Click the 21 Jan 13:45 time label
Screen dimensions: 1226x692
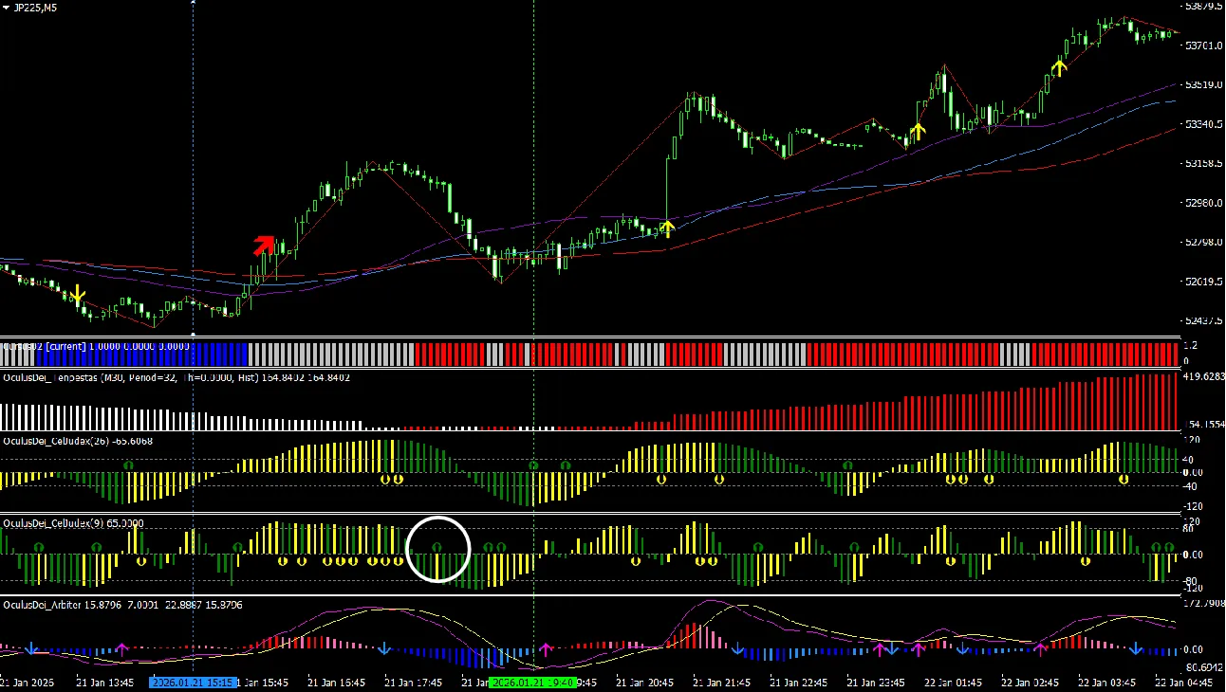(x=107, y=683)
